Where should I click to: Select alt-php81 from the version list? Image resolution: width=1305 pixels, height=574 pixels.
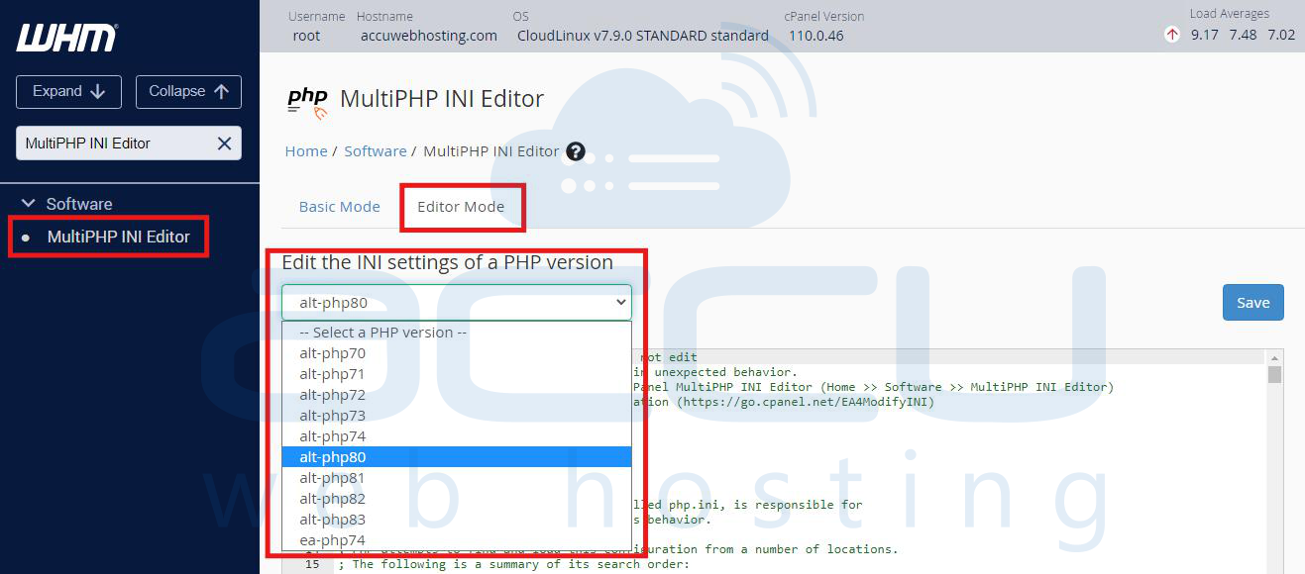457,478
